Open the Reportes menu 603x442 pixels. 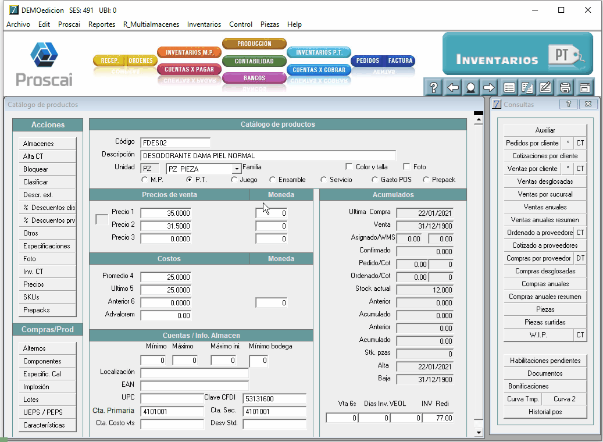pyautogui.click(x=102, y=24)
